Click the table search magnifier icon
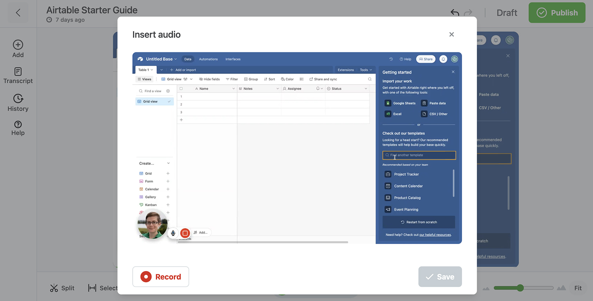Screen dimensions: 593x301 click(x=370, y=79)
